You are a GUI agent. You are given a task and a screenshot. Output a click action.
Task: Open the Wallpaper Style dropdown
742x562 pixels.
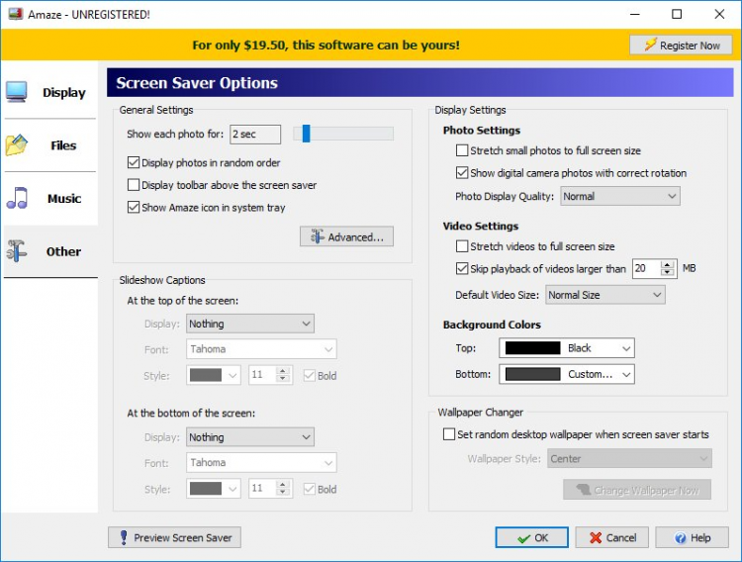pyautogui.click(x=629, y=458)
